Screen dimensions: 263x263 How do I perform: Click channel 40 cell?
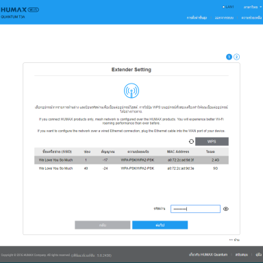[x=86, y=168]
